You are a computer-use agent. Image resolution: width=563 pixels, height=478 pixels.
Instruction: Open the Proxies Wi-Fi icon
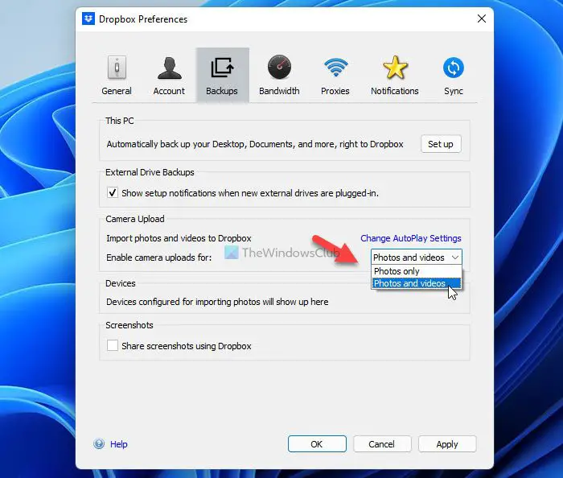tap(335, 68)
